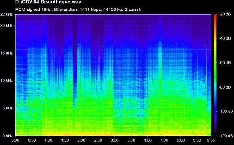The height and width of the screenshot is (145, 234).
Task: Click the PCM signed 16-bit format info line
Action: [x=78, y=10]
